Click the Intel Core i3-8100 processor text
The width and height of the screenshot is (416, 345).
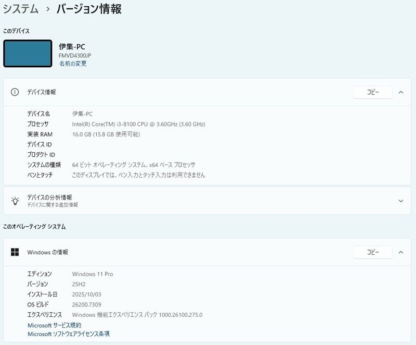[138, 124]
